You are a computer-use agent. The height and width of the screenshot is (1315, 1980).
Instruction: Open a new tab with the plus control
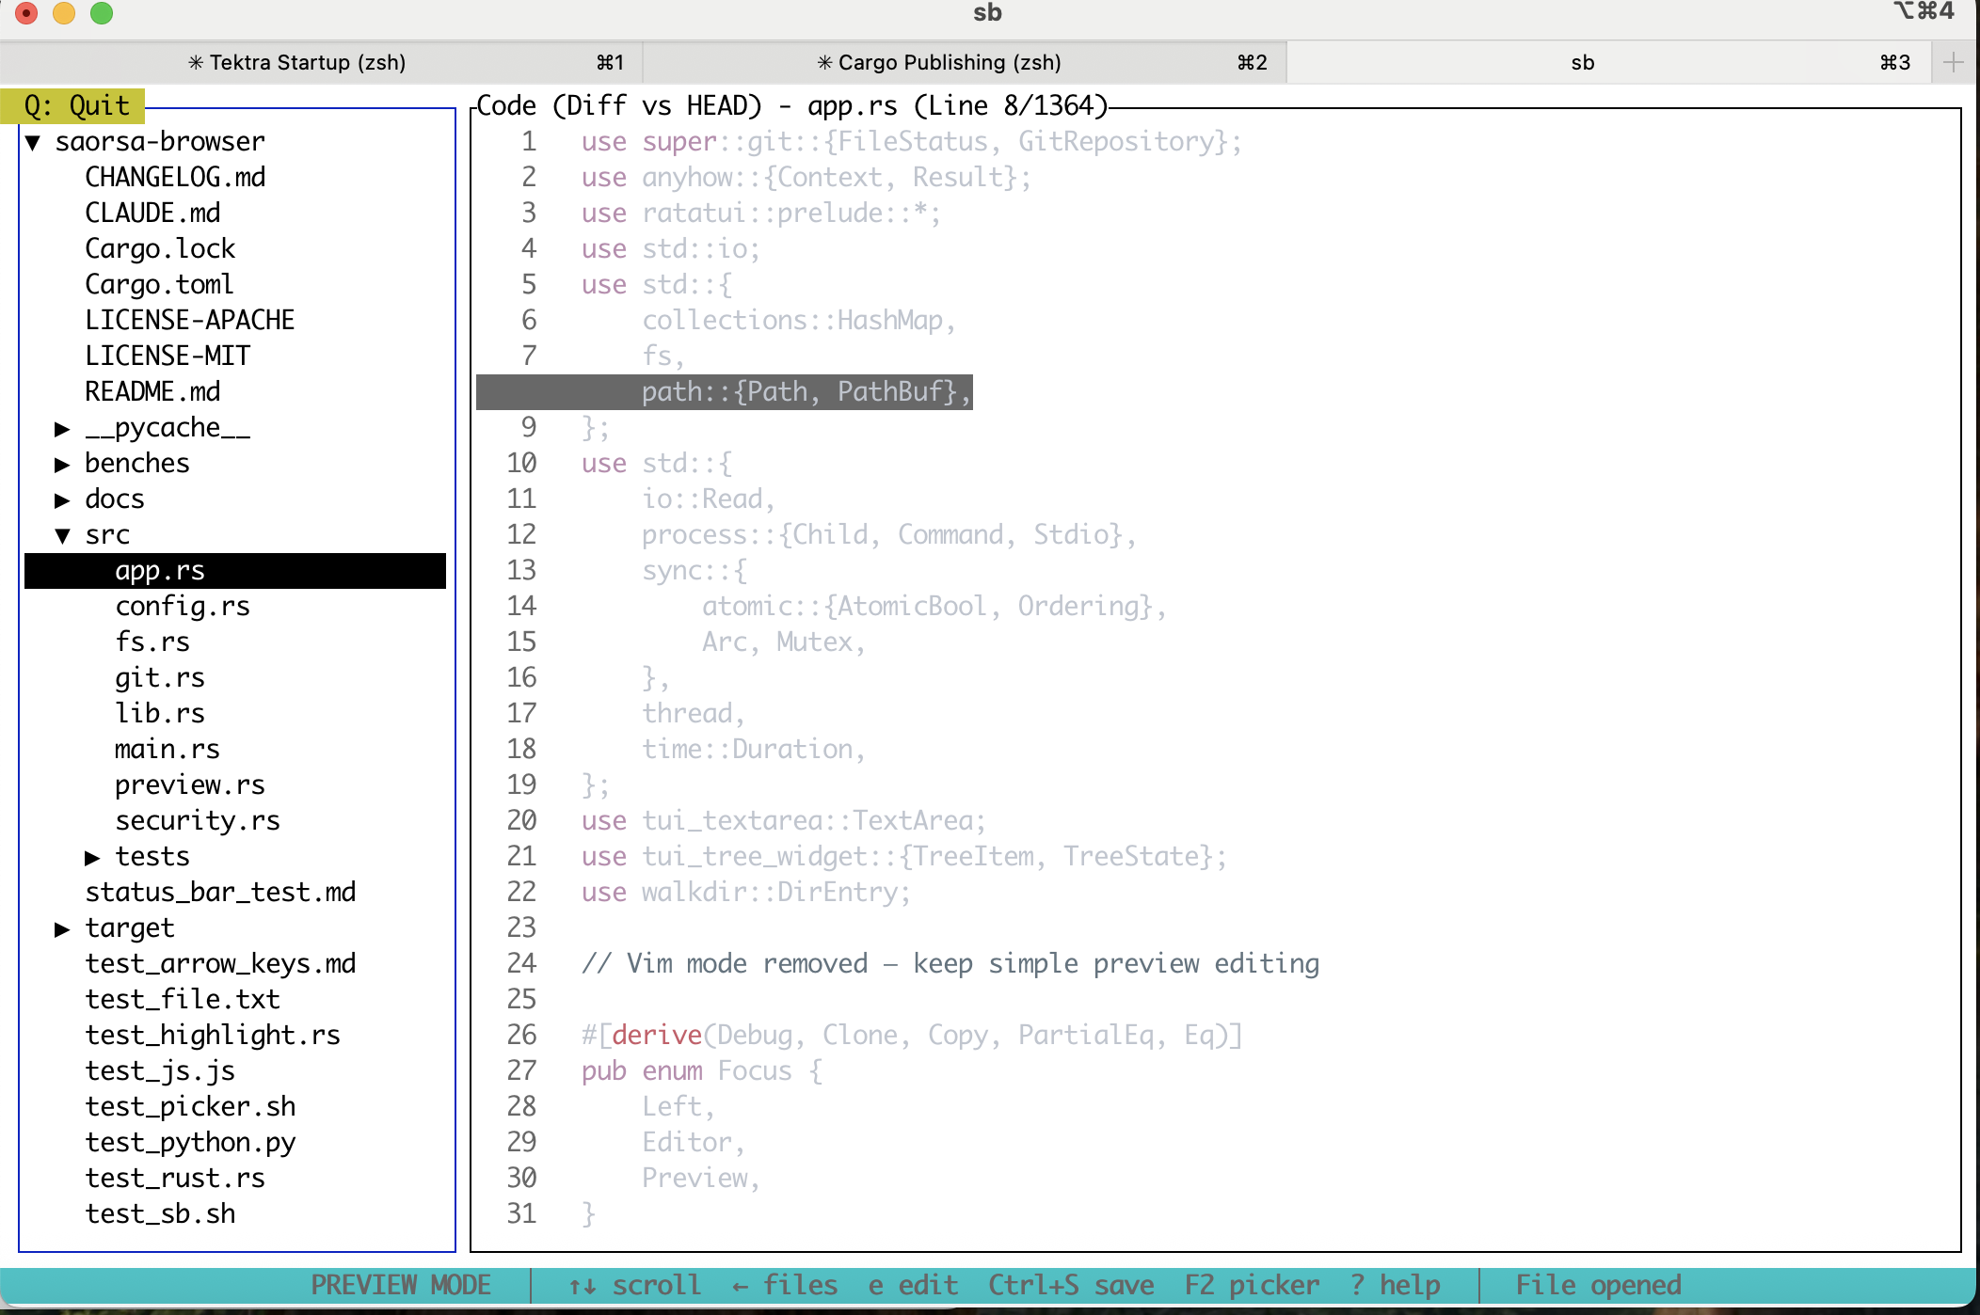(1955, 62)
